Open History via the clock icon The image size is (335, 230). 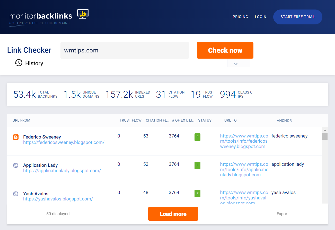(x=18, y=63)
